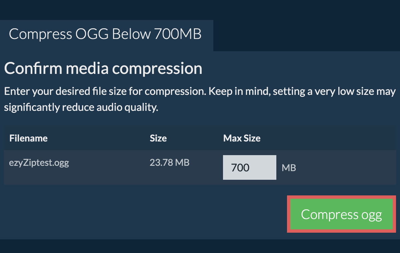Click the dark footer area below the panel
This screenshot has width=400, height=253.
tap(200, 246)
